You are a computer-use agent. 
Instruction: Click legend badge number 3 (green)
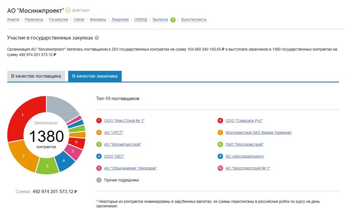click(x=99, y=144)
